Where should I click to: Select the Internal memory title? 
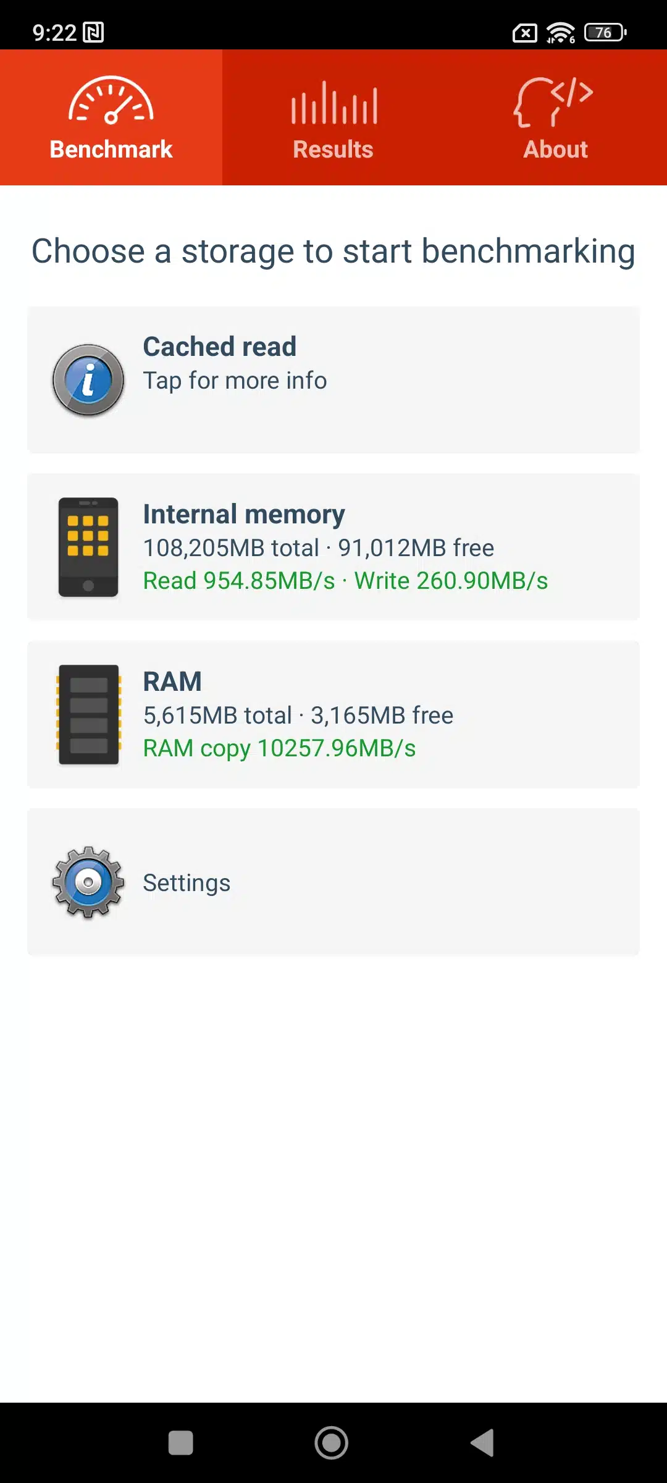(x=244, y=514)
